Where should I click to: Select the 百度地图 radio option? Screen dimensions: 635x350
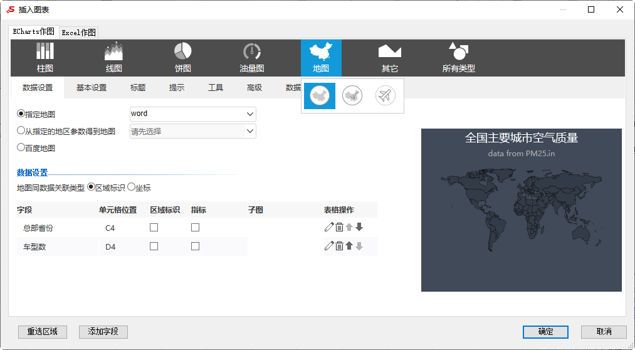[x=21, y=148]
